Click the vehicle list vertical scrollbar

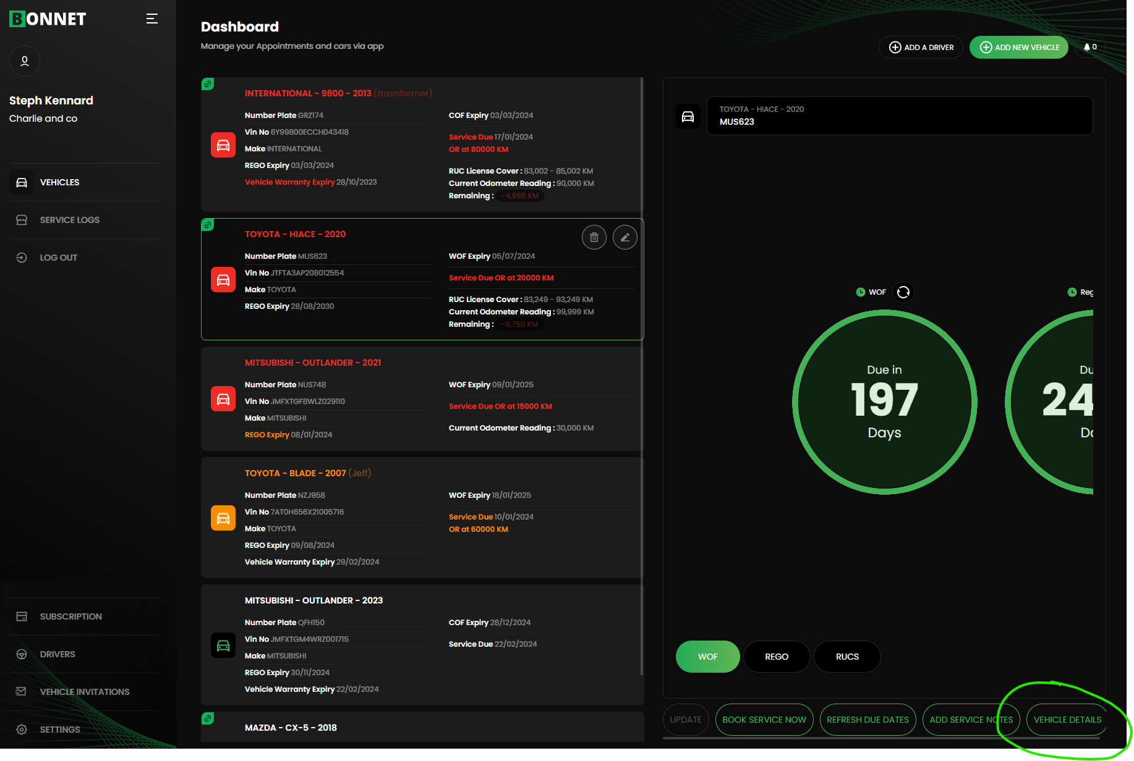pos(642,377)
